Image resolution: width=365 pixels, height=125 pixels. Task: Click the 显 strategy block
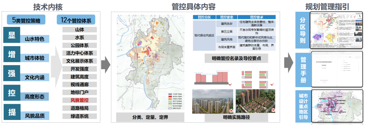click(11, 35)
